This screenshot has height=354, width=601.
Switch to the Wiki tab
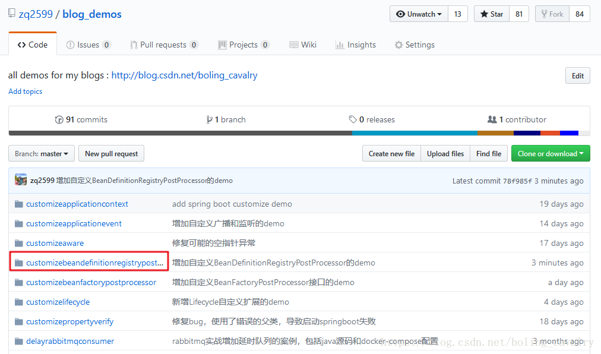point(303,45)
